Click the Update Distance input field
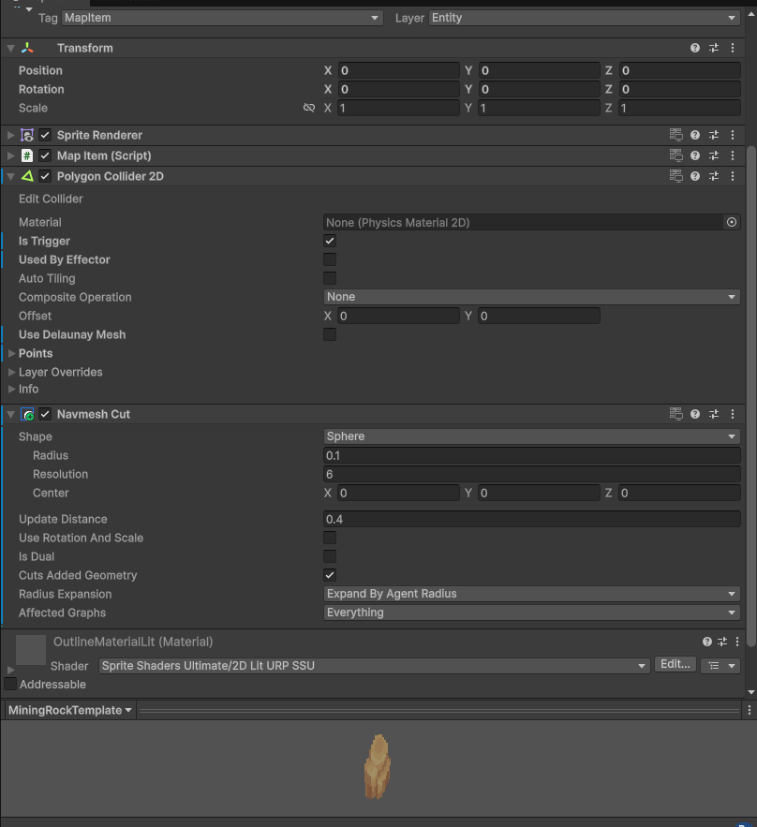Screen dimensions: 757x827 click(x=531, y=519)
